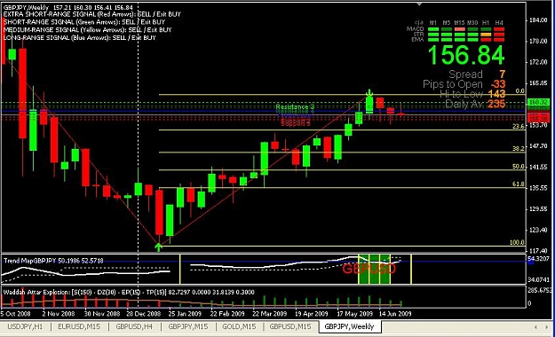Open the EURUSD,M15 chart tab

78,326
